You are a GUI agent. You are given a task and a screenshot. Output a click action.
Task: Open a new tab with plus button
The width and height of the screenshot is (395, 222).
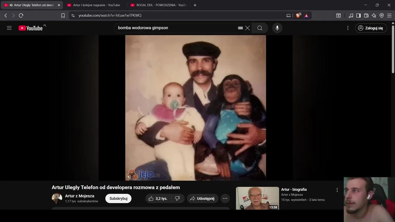(x=195, y=5)
